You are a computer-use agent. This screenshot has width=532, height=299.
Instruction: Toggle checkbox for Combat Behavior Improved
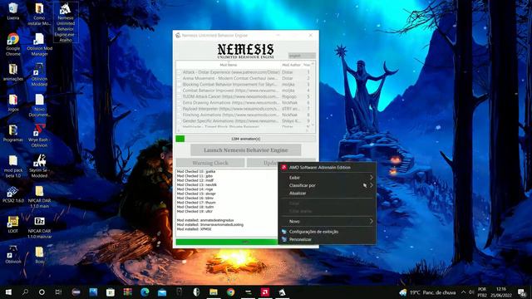tap(180, 91)
